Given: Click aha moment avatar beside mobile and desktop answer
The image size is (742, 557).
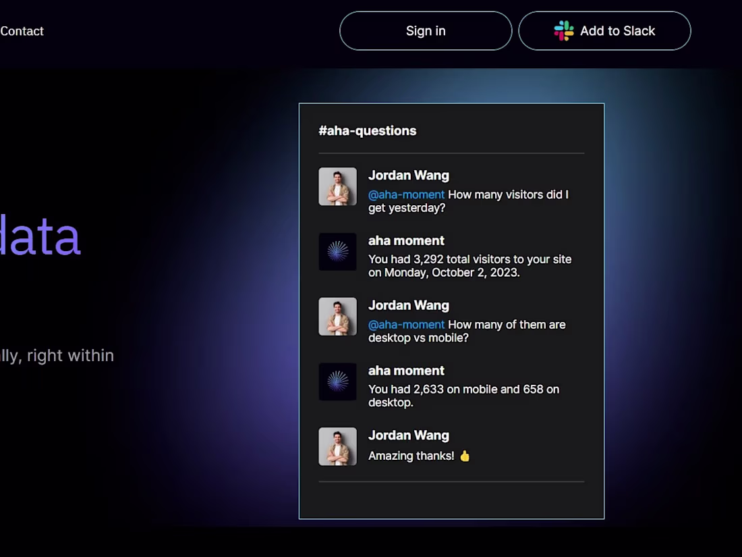Looking at the screenshot, I should (337, 381).
